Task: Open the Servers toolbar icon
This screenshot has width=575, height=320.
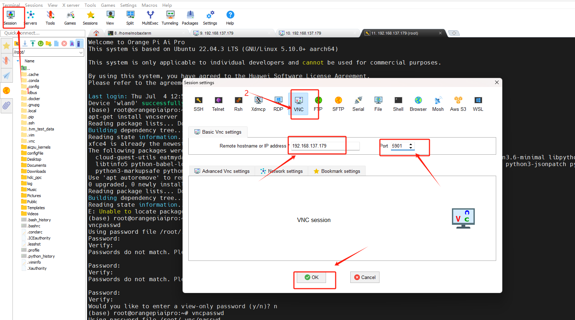Action: tap(31, 18)
